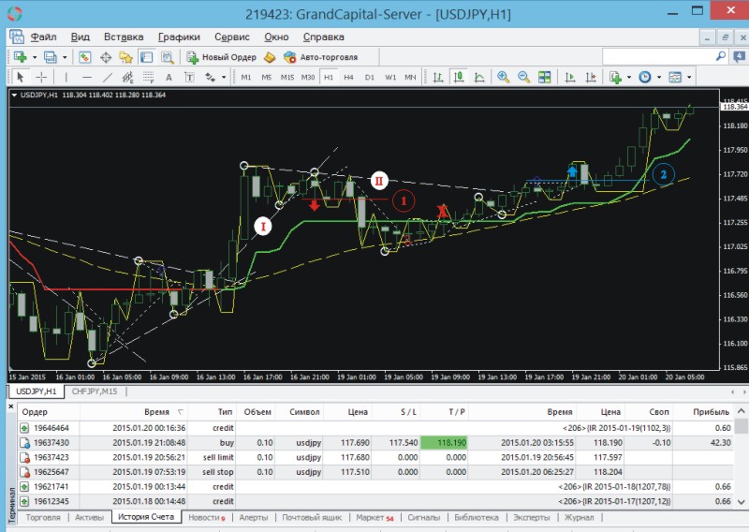The image size is (749, 532).
Task: Expand the indicators dropdown arrow
Action: pos(628,77)
